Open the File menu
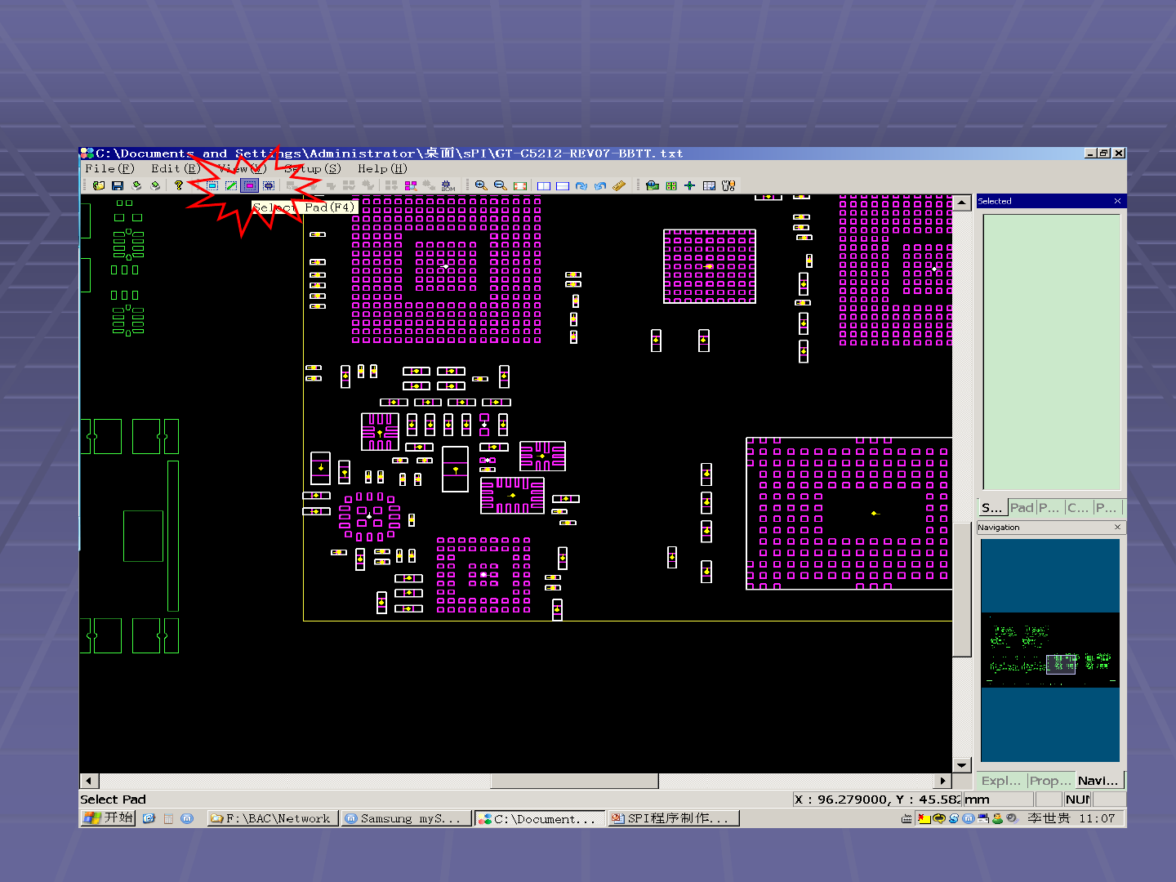This screenshot has height=882, width=1176. pos(109,169)
